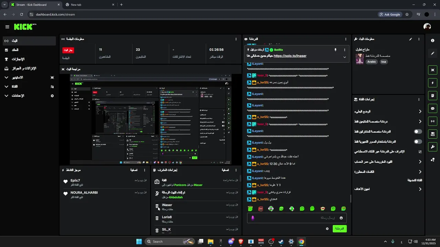Open the info icon in the right sidebar
Viewport: 440px width, 247px height.
(432, 40)
